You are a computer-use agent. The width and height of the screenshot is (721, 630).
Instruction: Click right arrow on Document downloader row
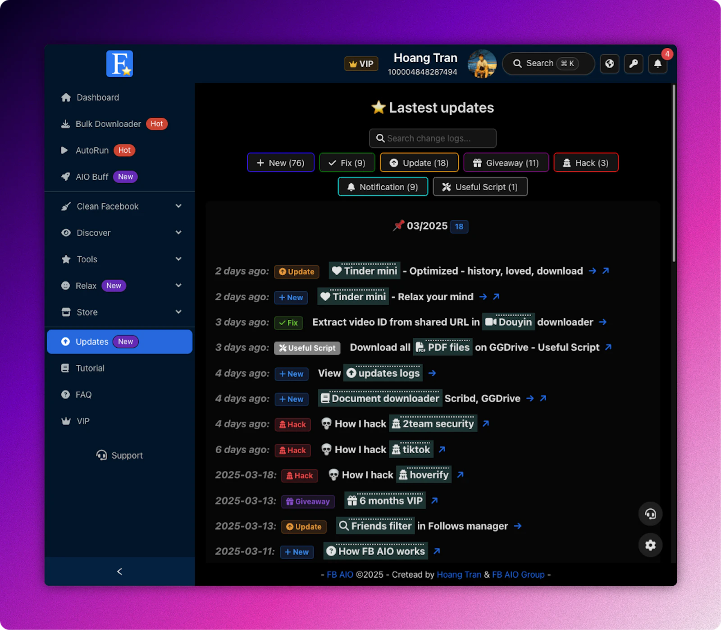[530, 398]
